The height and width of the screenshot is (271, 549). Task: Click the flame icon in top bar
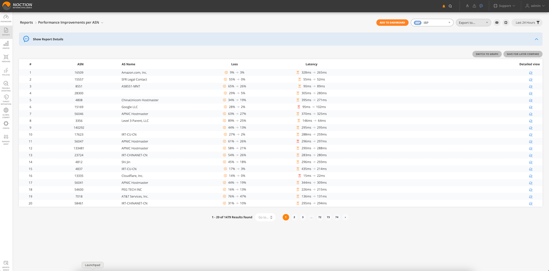468,6
